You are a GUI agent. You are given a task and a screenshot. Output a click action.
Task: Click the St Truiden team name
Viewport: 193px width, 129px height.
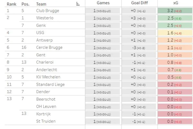46,121
